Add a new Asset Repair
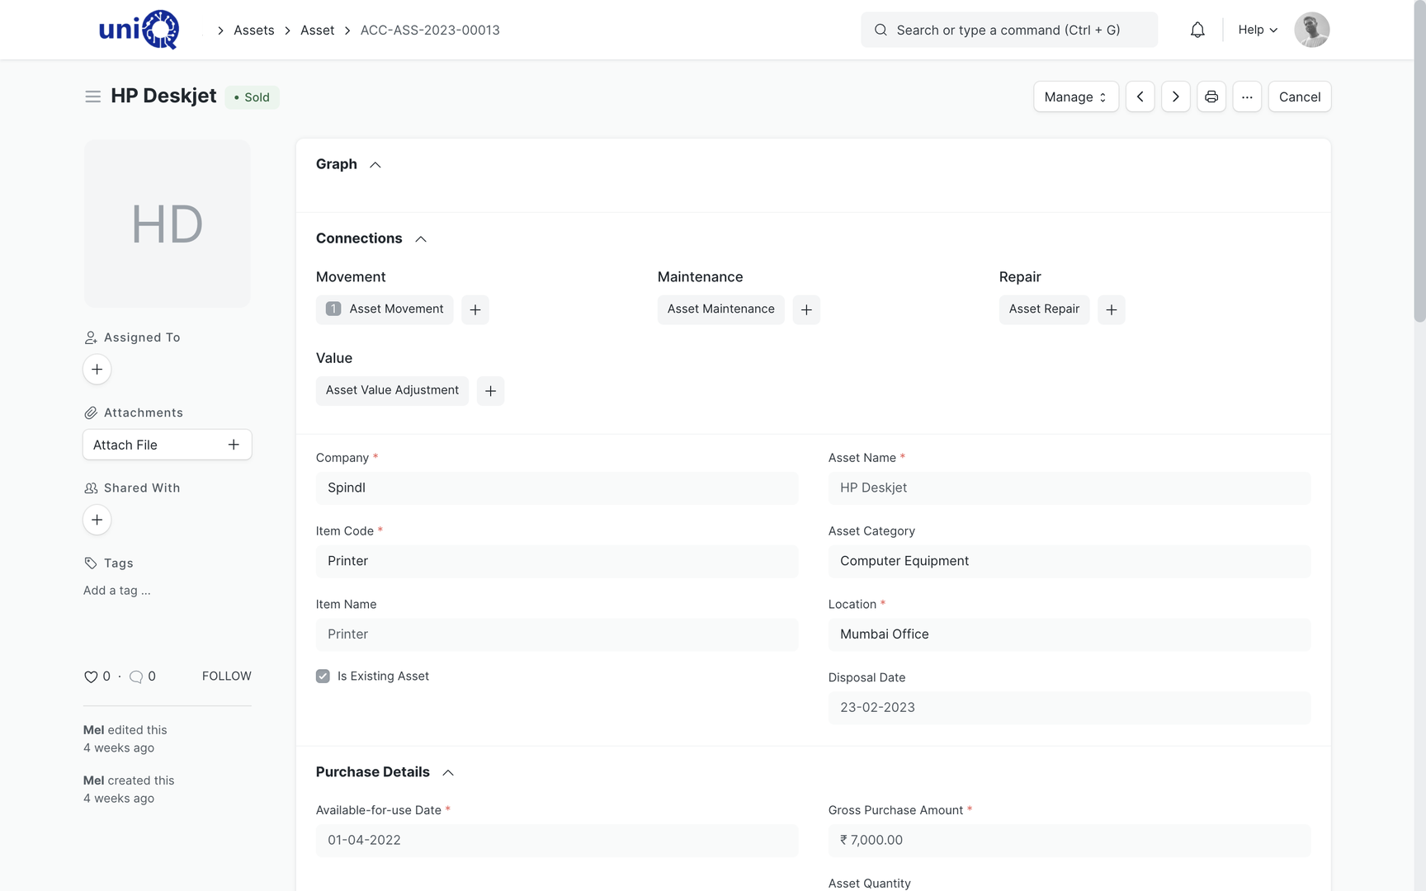This screenshot has height=891, width=1426. [x=1111, y=309]
